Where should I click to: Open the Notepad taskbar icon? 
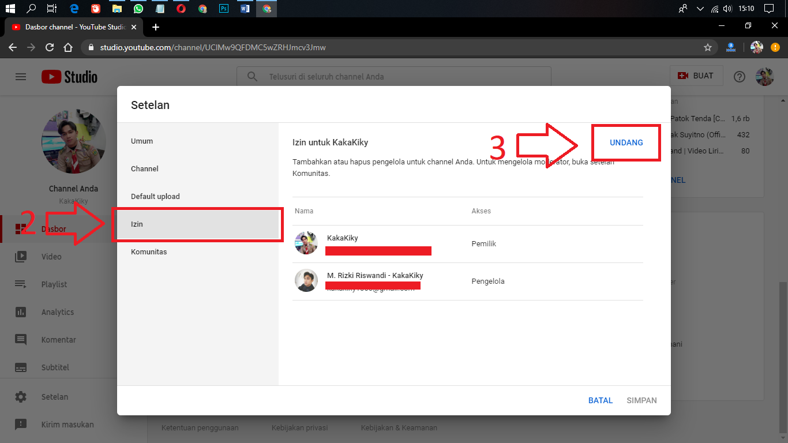click(x=160, y=9)
